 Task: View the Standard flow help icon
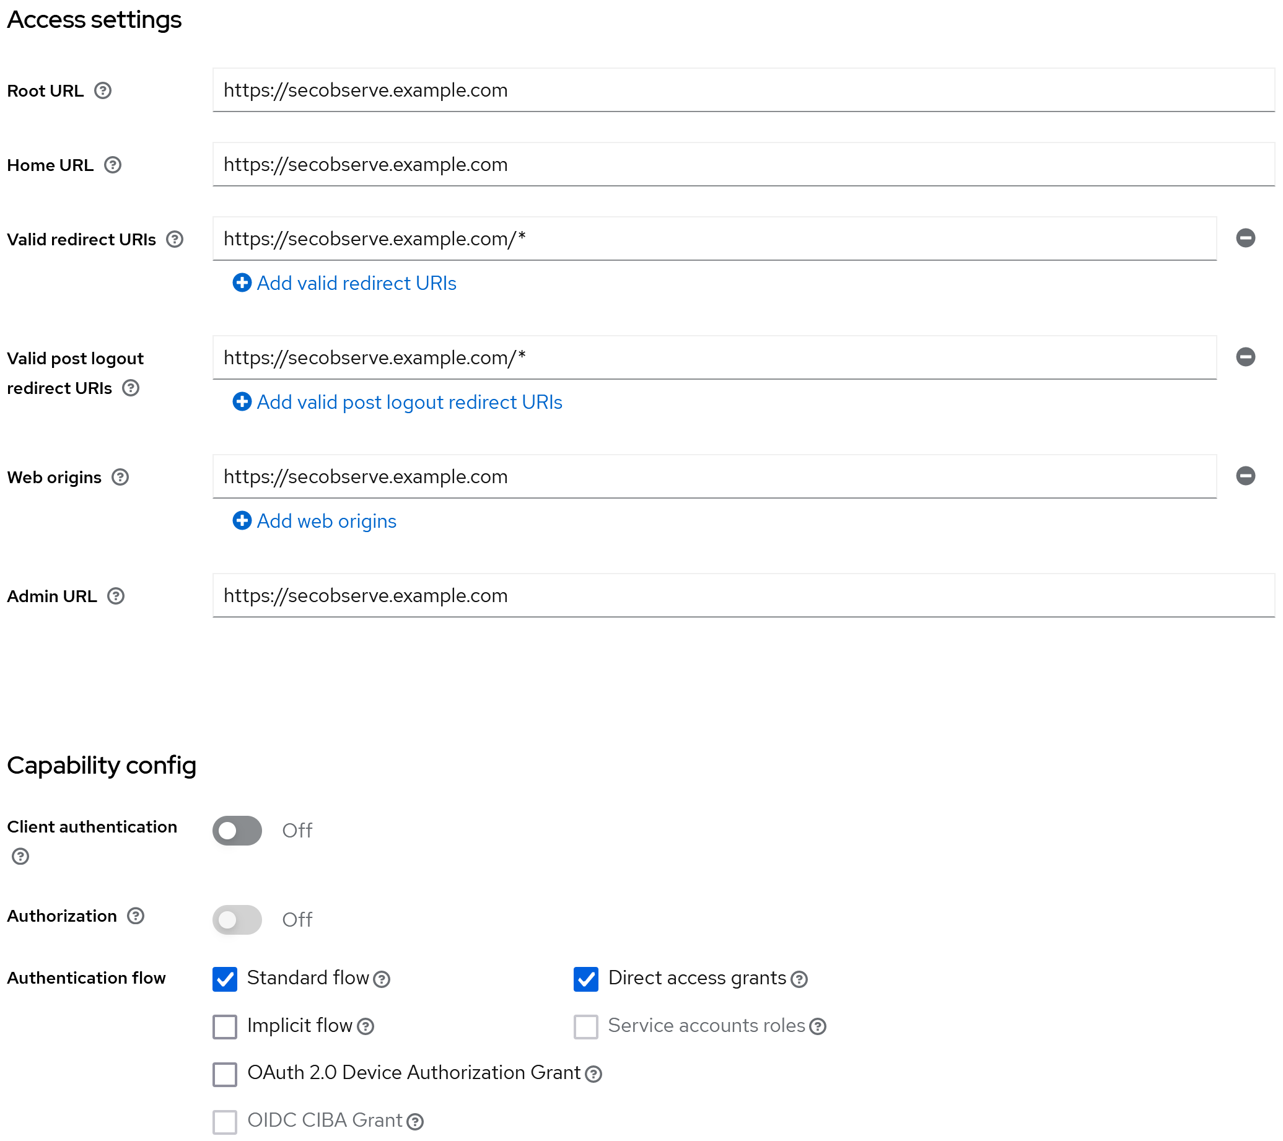[382, 979]
